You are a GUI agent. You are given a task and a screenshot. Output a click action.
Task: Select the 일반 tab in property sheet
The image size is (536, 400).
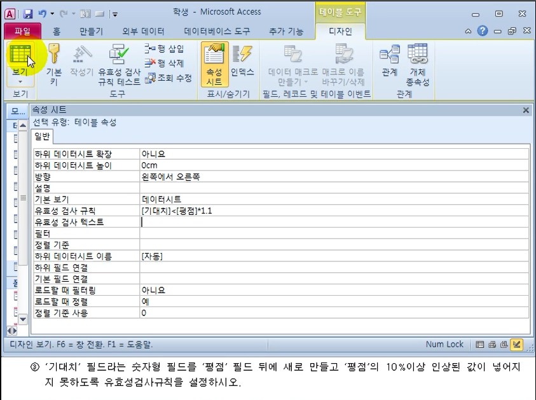(42, 137)
